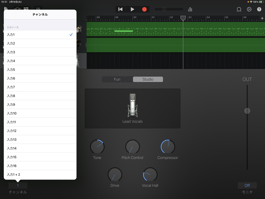Click the OUT level slider handle

(247, 111)
